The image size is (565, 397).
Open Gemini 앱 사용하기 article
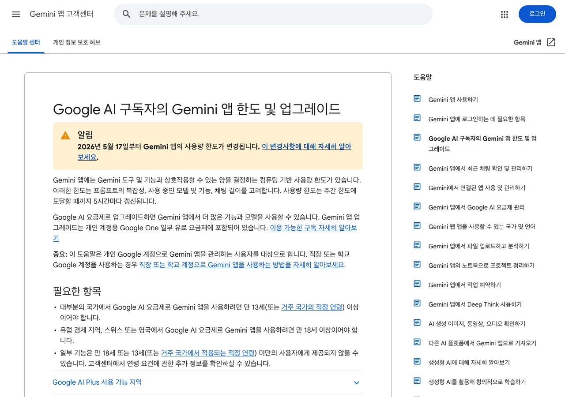tap(453, 100)
